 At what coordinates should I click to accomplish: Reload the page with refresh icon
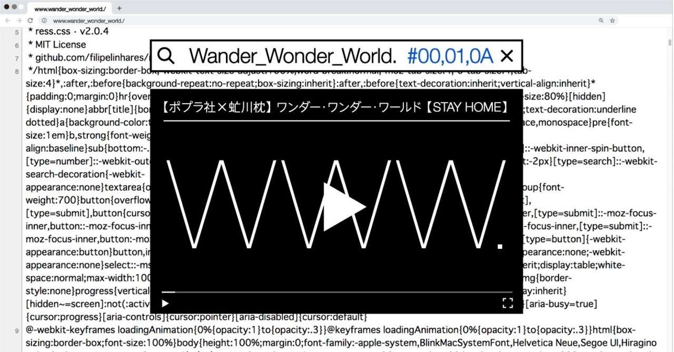[x=31, y=21]
